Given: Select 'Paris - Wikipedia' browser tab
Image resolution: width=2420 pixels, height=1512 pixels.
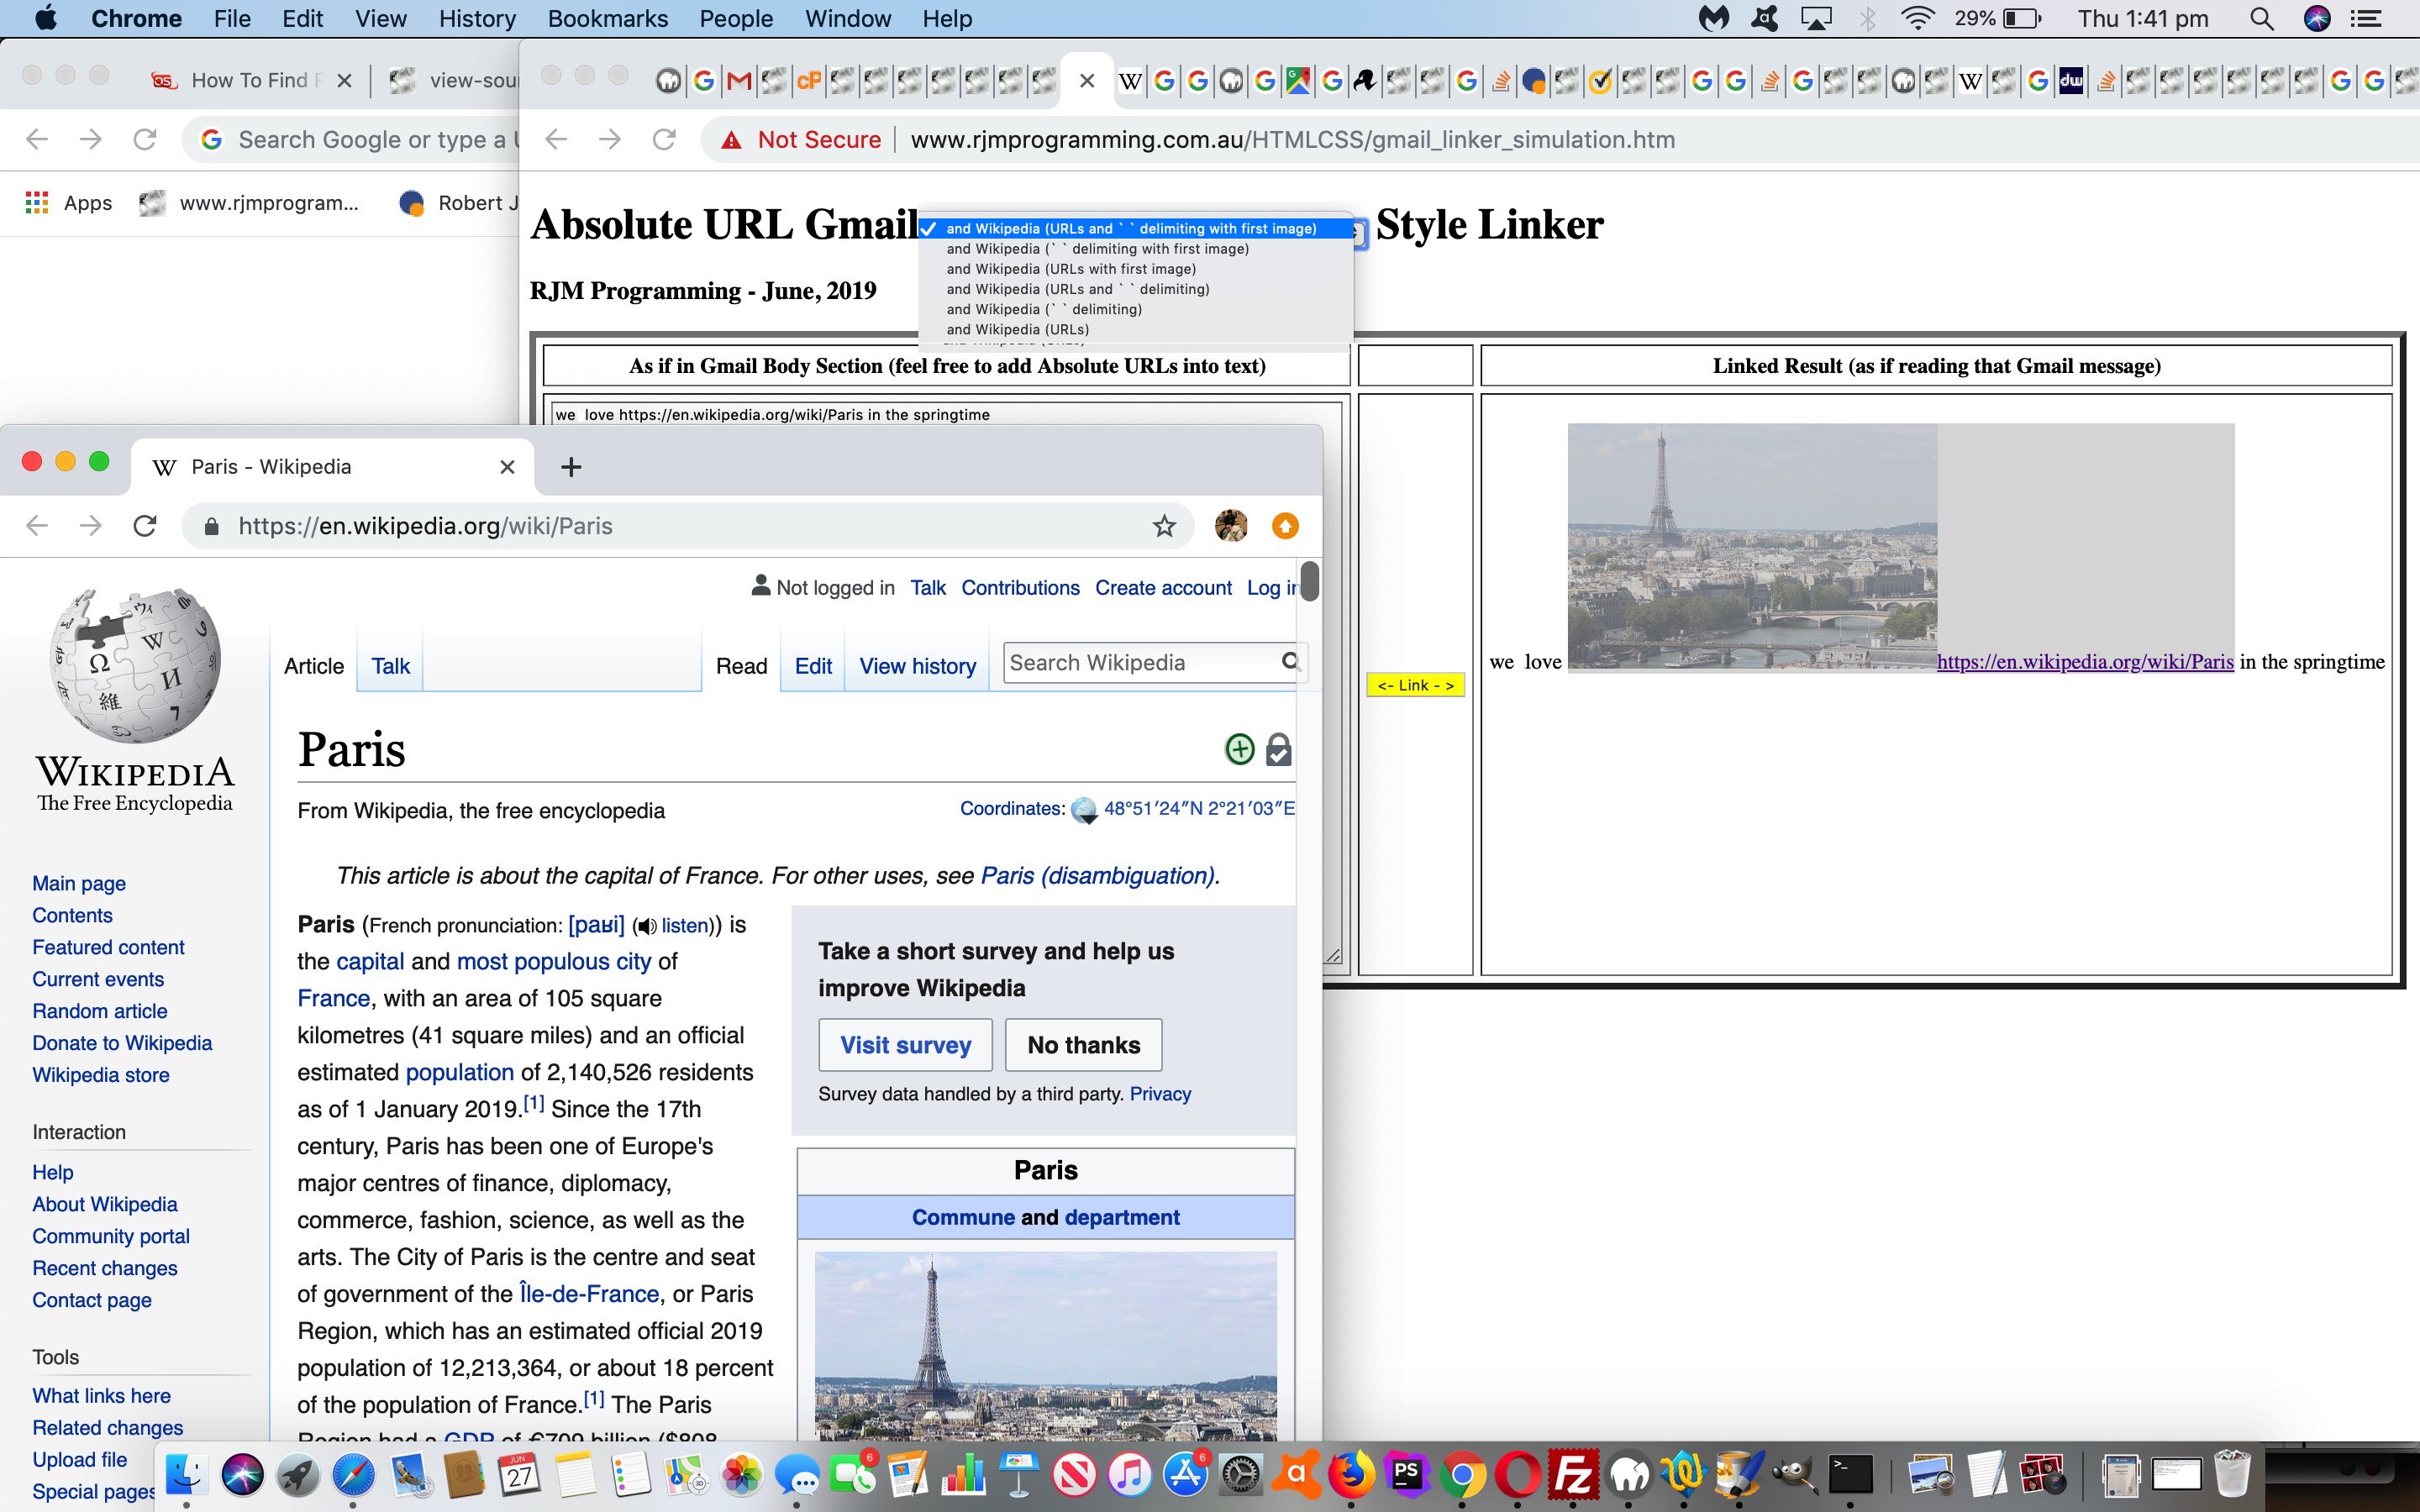Looking at the screenshot, I should [x=332, y=467].
